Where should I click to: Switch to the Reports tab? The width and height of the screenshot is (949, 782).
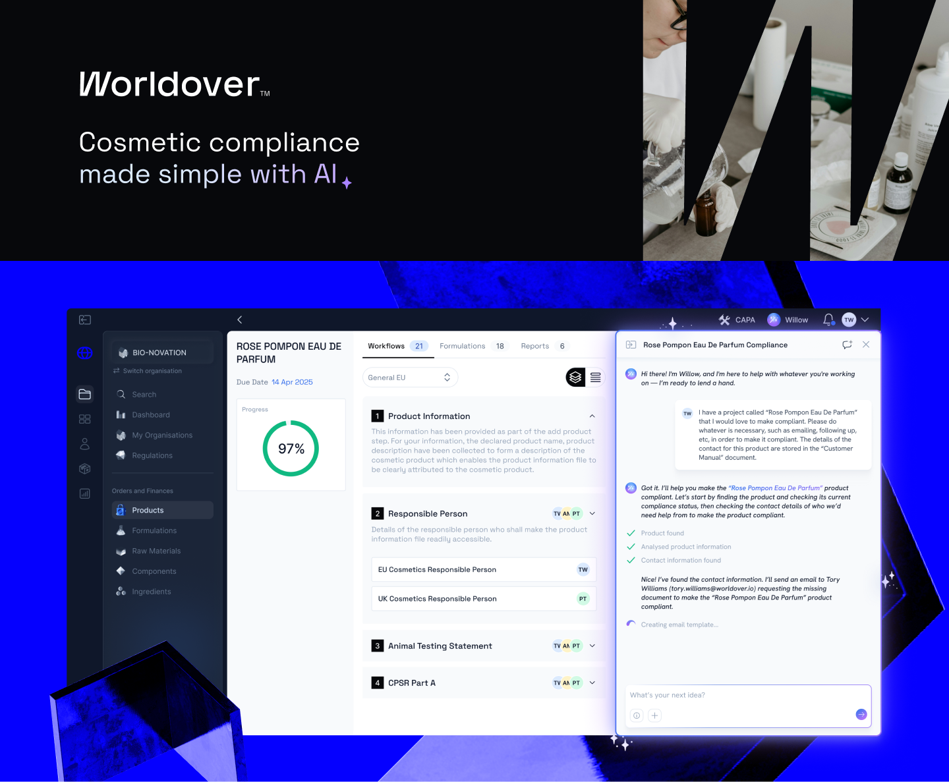(x=544, y=346)
